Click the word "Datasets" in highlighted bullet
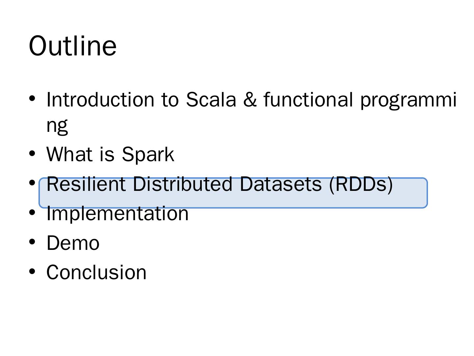The height and width of the screenshot is (356, 474). [280, 184]
